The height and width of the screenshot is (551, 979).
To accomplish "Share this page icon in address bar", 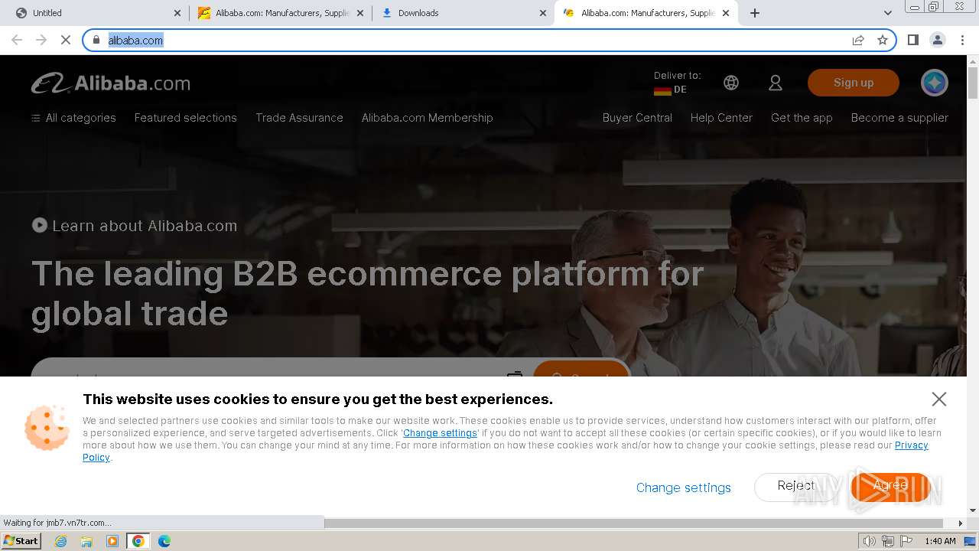I will [858, 40].
